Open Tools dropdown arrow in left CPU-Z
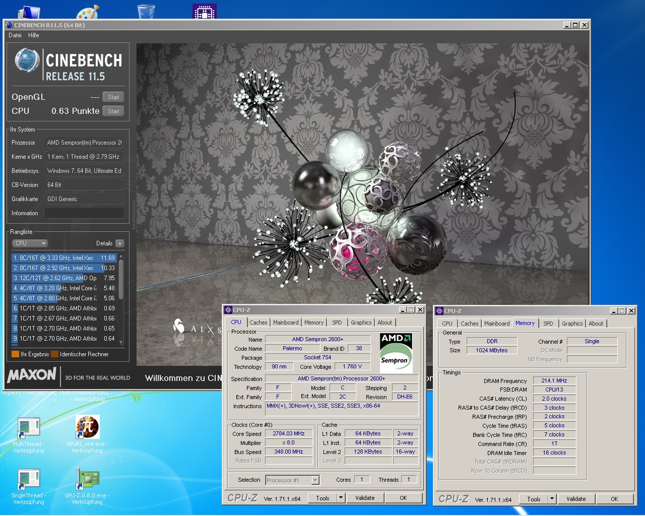Screen dimensions: 645x516 coord(341,498)
